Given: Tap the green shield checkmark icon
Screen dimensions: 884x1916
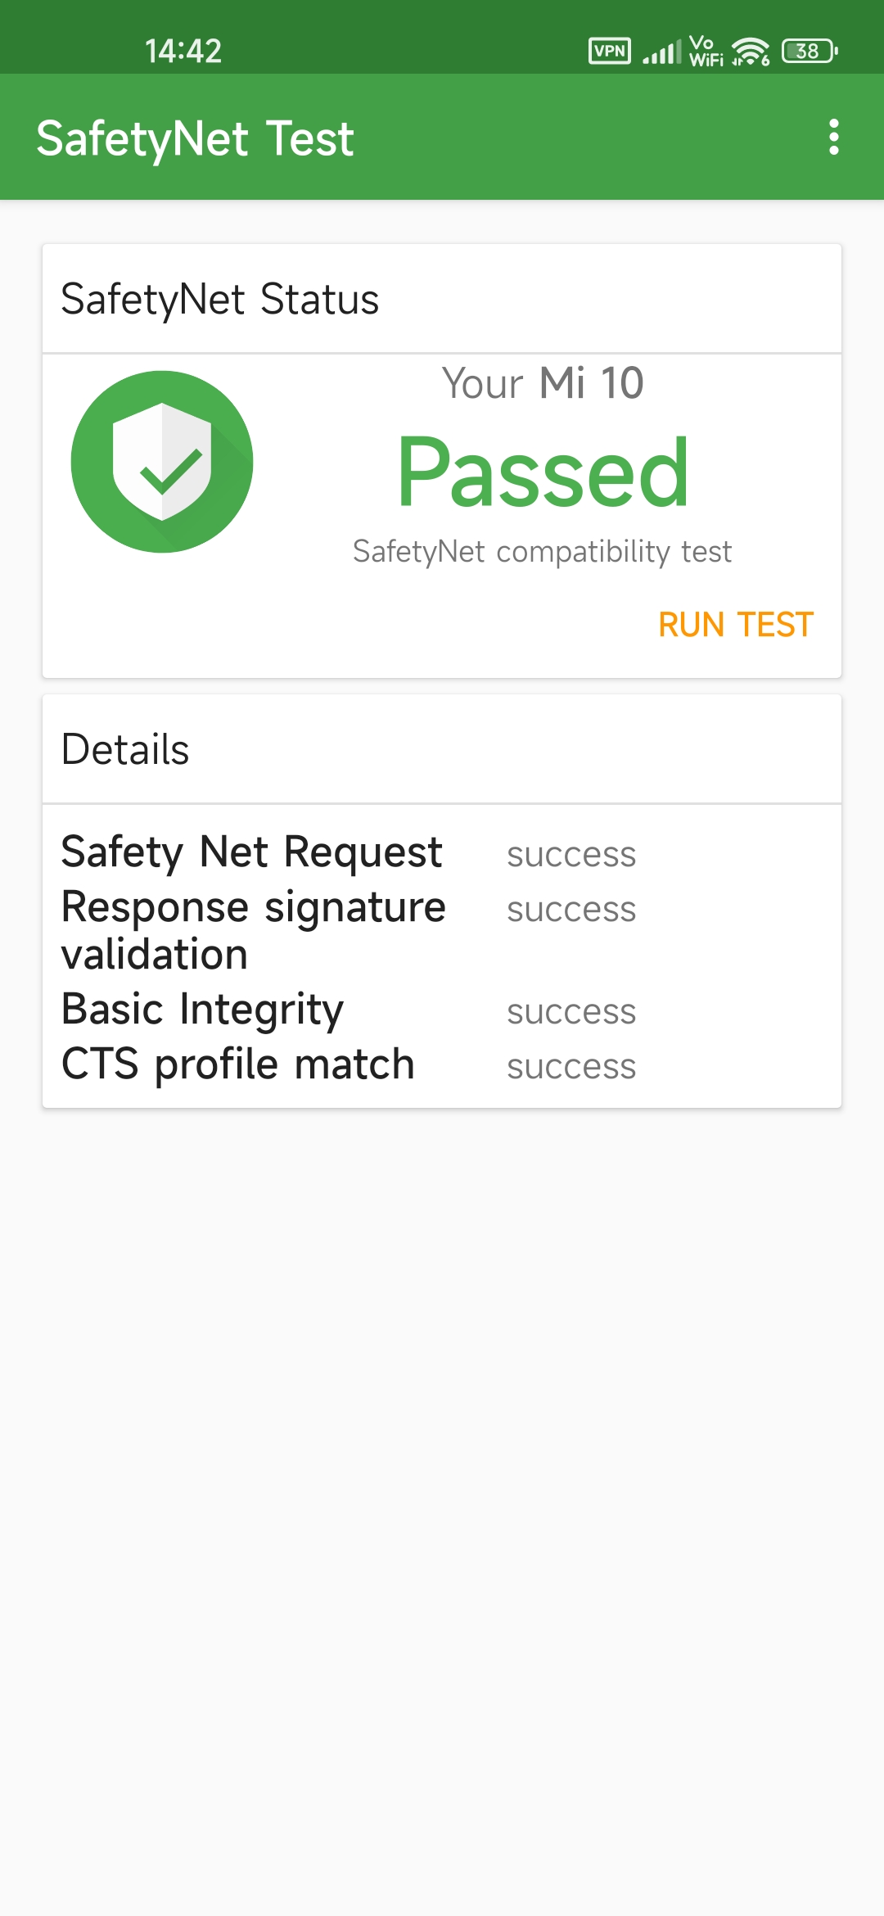Looking at the screenshot, I should (162, 462).
